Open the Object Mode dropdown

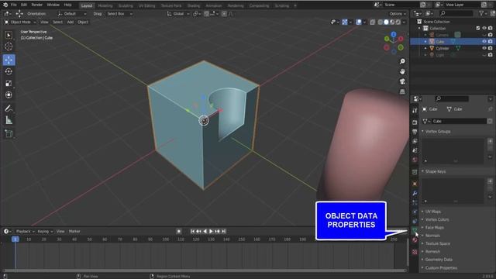(20, 22)
